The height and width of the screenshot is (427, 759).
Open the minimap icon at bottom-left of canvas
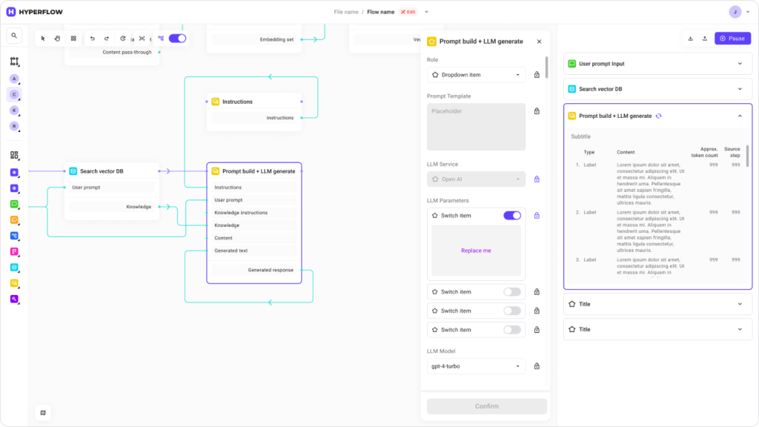43,412
